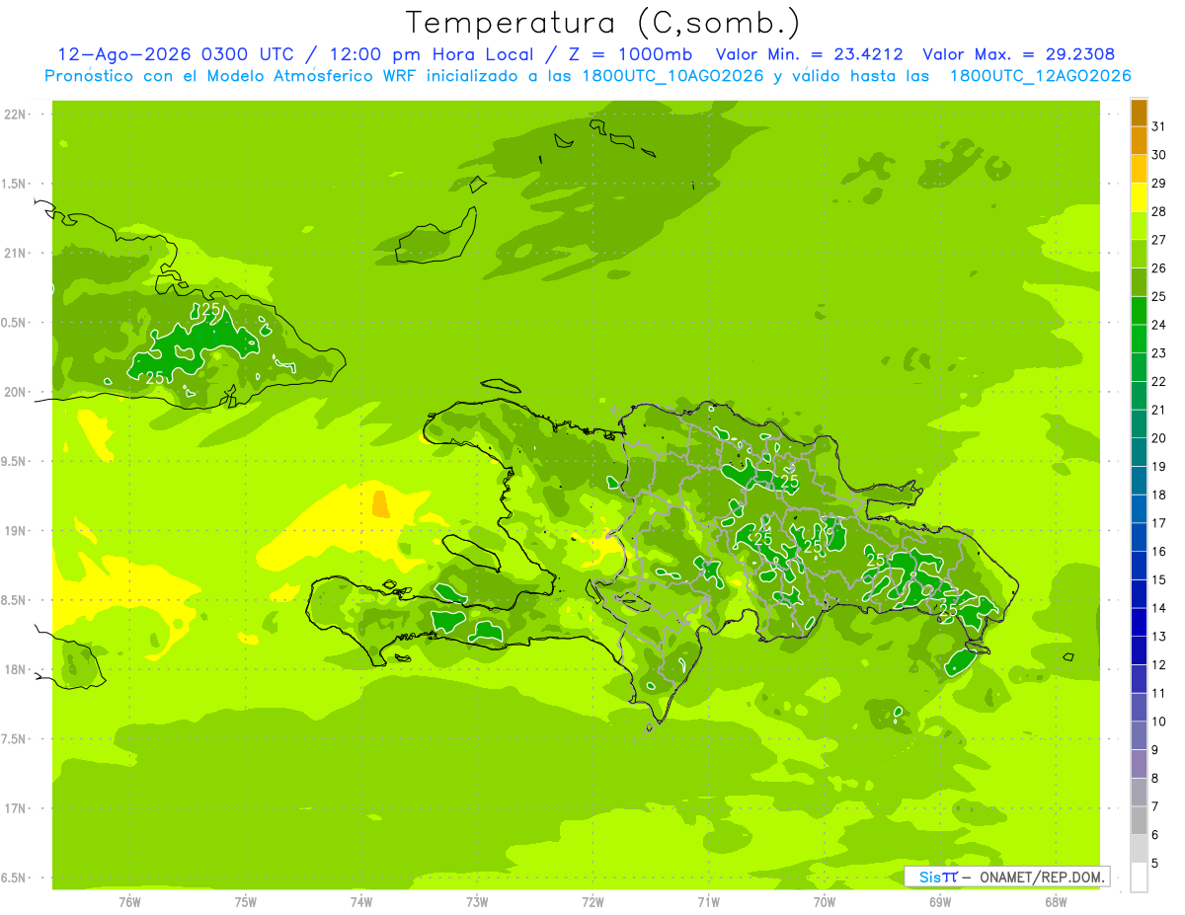Click the "17N" latitude axis label
This screenshot has width=1185, height=915.
(x=15, y=808)
